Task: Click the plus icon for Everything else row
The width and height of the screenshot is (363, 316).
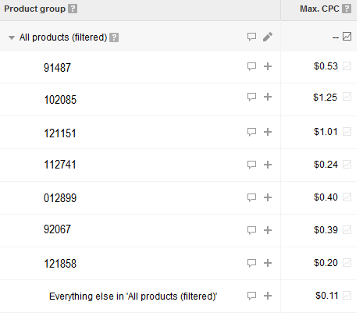Action: [268, 296]
